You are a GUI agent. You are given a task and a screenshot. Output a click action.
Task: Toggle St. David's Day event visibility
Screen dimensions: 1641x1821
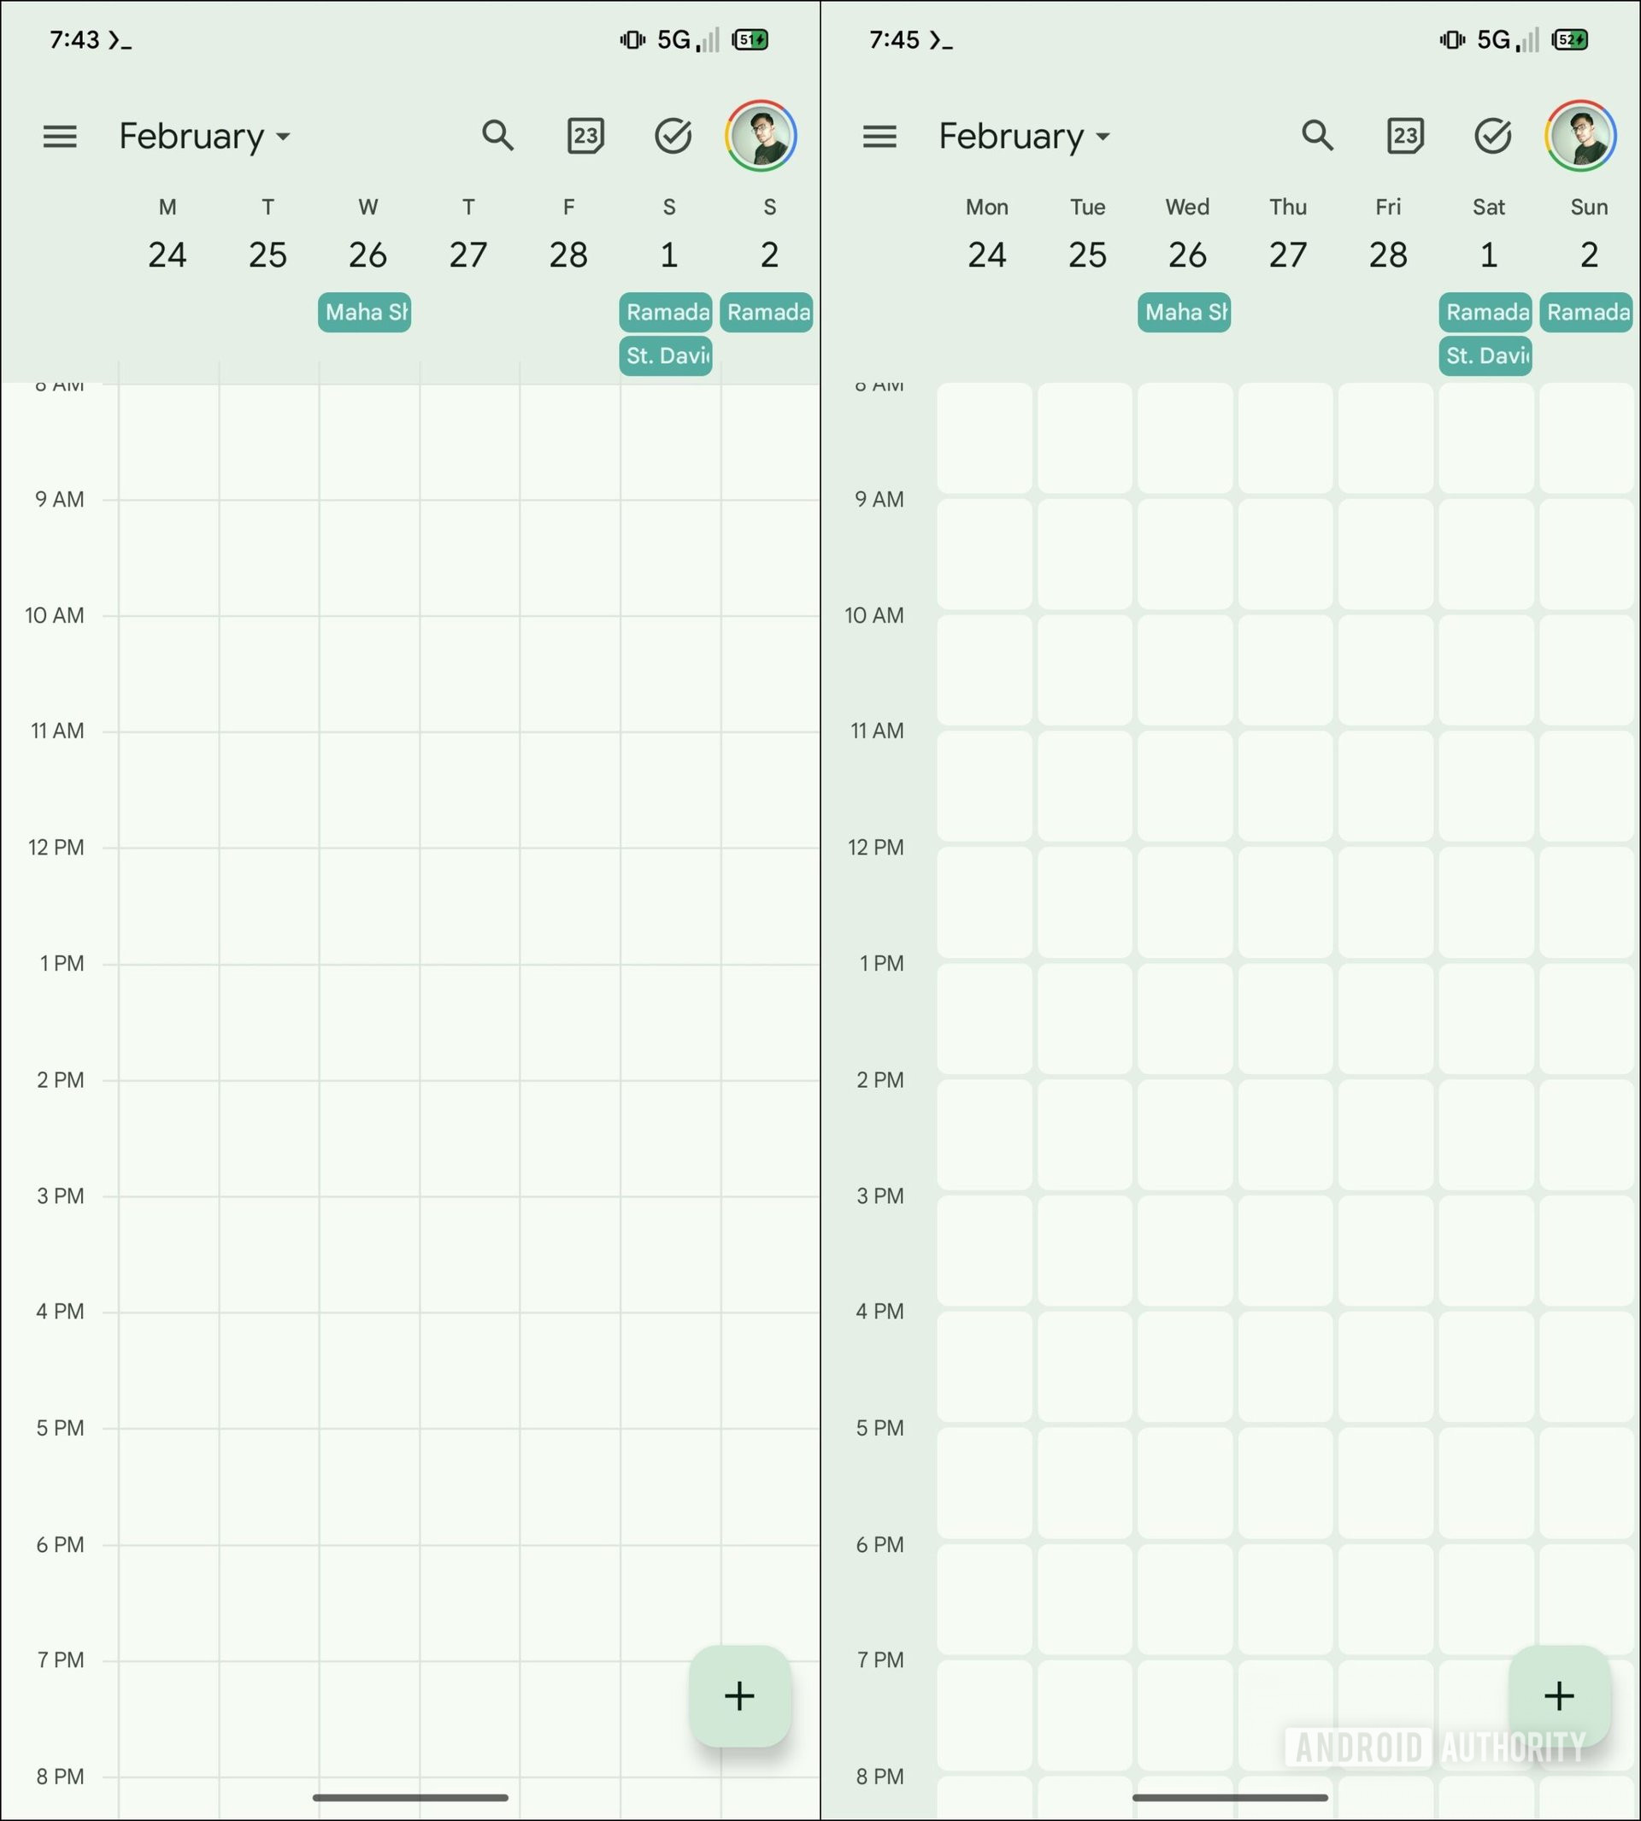coord(664,353)
